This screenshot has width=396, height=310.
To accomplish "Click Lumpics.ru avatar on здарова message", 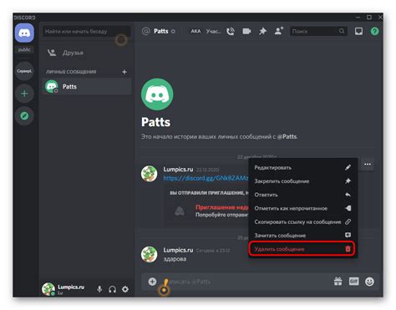I will [x=150, y=254].
